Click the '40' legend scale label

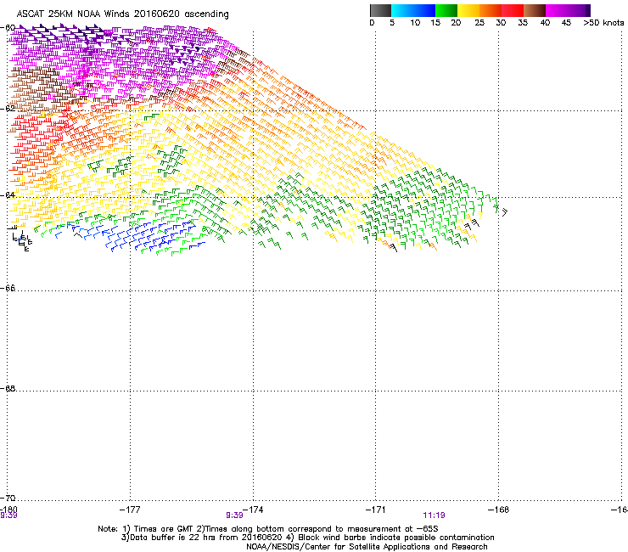click(x=545, y=23)
